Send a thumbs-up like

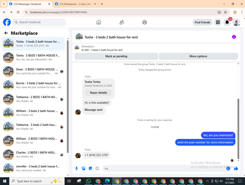click(x=236, y=168)
